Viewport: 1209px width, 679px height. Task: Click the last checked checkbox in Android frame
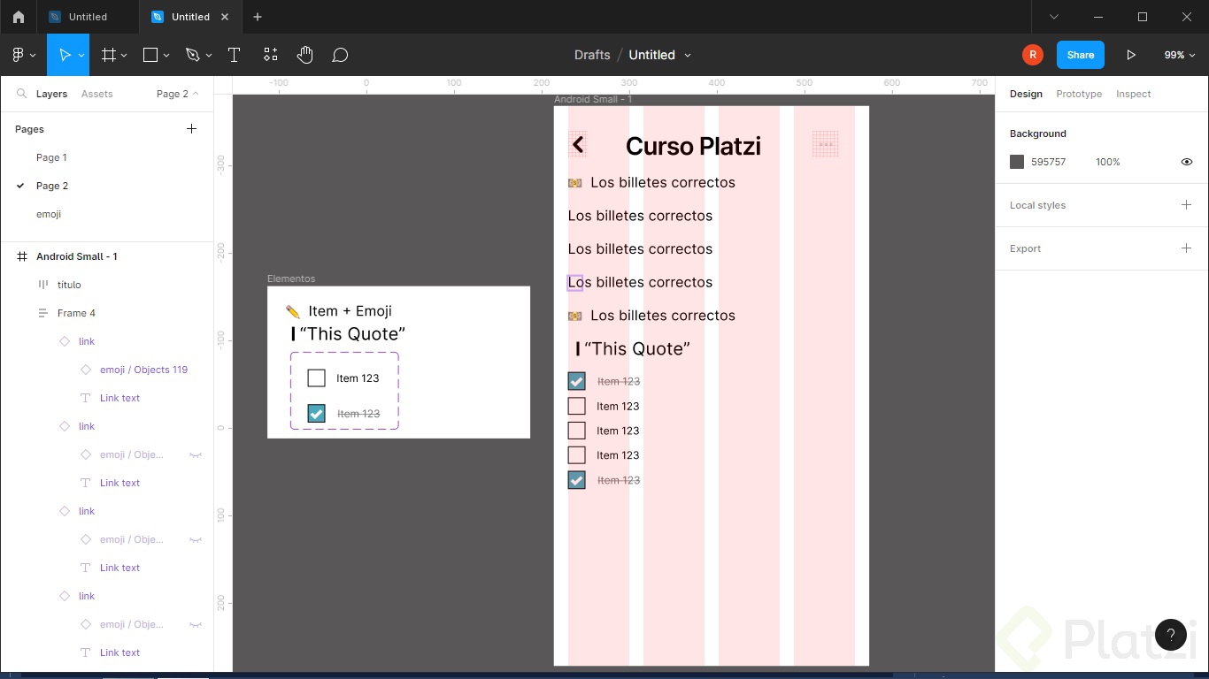tap(576, 480)
